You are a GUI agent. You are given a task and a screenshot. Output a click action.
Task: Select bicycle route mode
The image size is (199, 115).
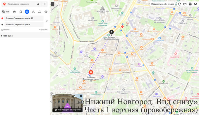[x=33, y=12]
